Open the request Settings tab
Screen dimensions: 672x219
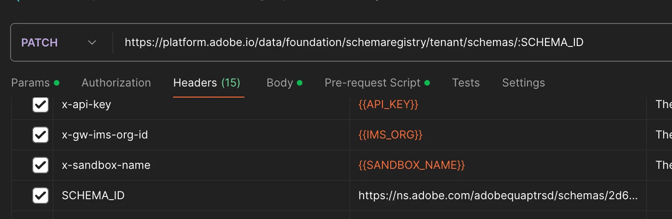(x=523, y=83)
